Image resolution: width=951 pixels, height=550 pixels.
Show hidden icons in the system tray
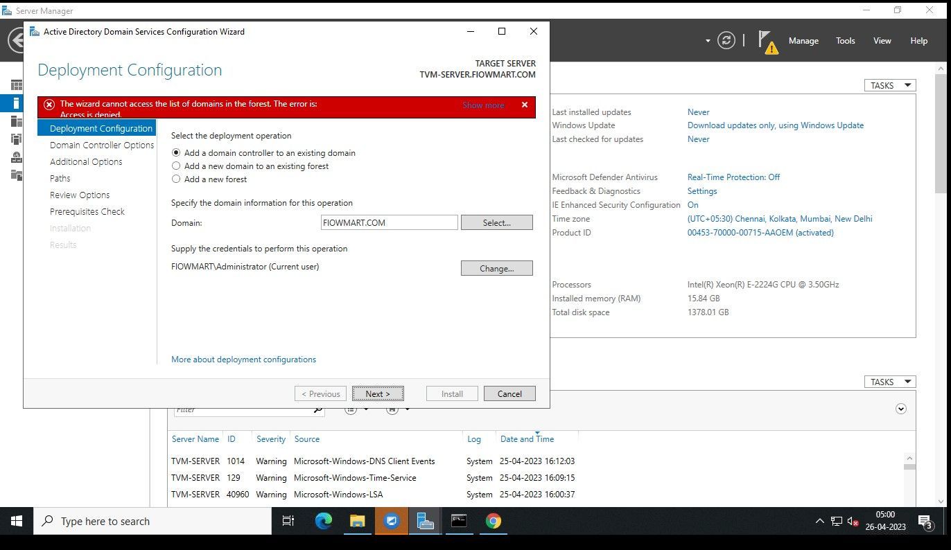click(x=819, y=522)
